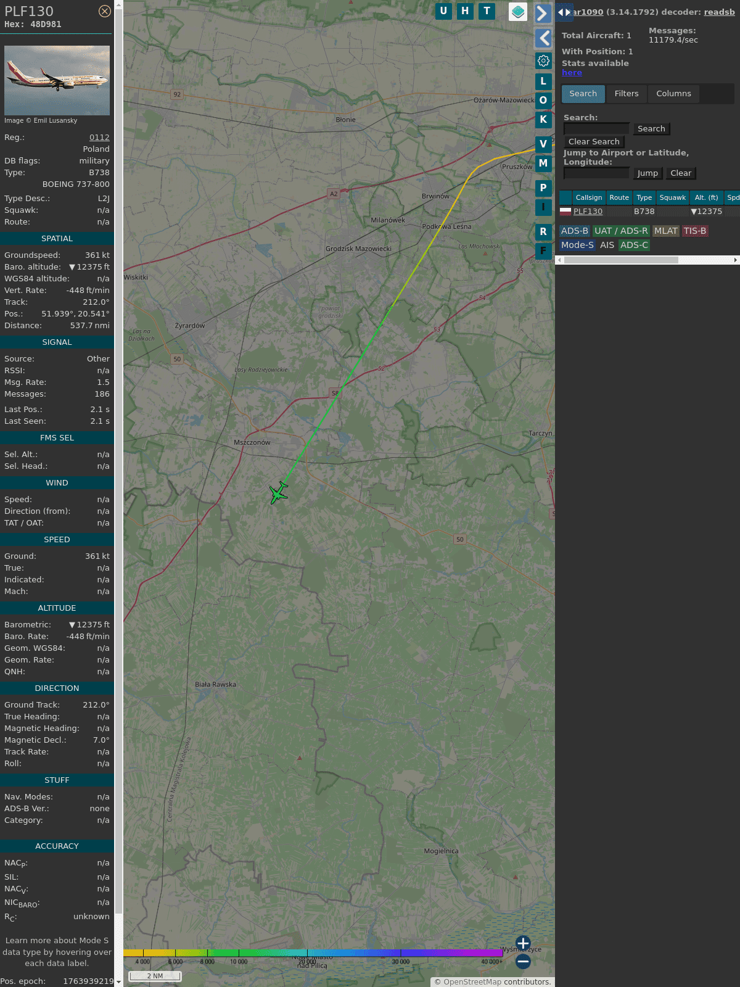
Task: Click the SPATIAL section header
Action: (57, 239)
